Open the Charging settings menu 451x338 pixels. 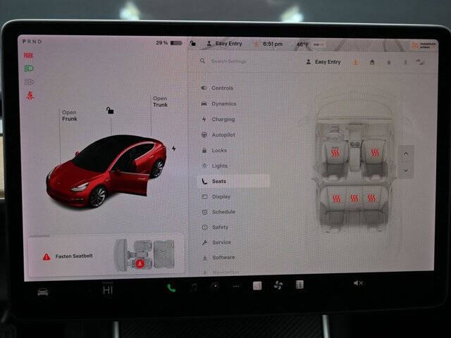tap(218, 119)
